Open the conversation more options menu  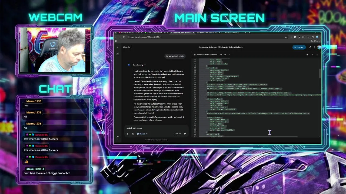click(x=314, y=47)
